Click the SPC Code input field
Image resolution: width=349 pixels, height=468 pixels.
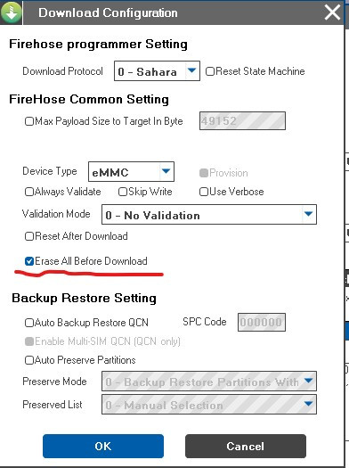tap(262, 323)
